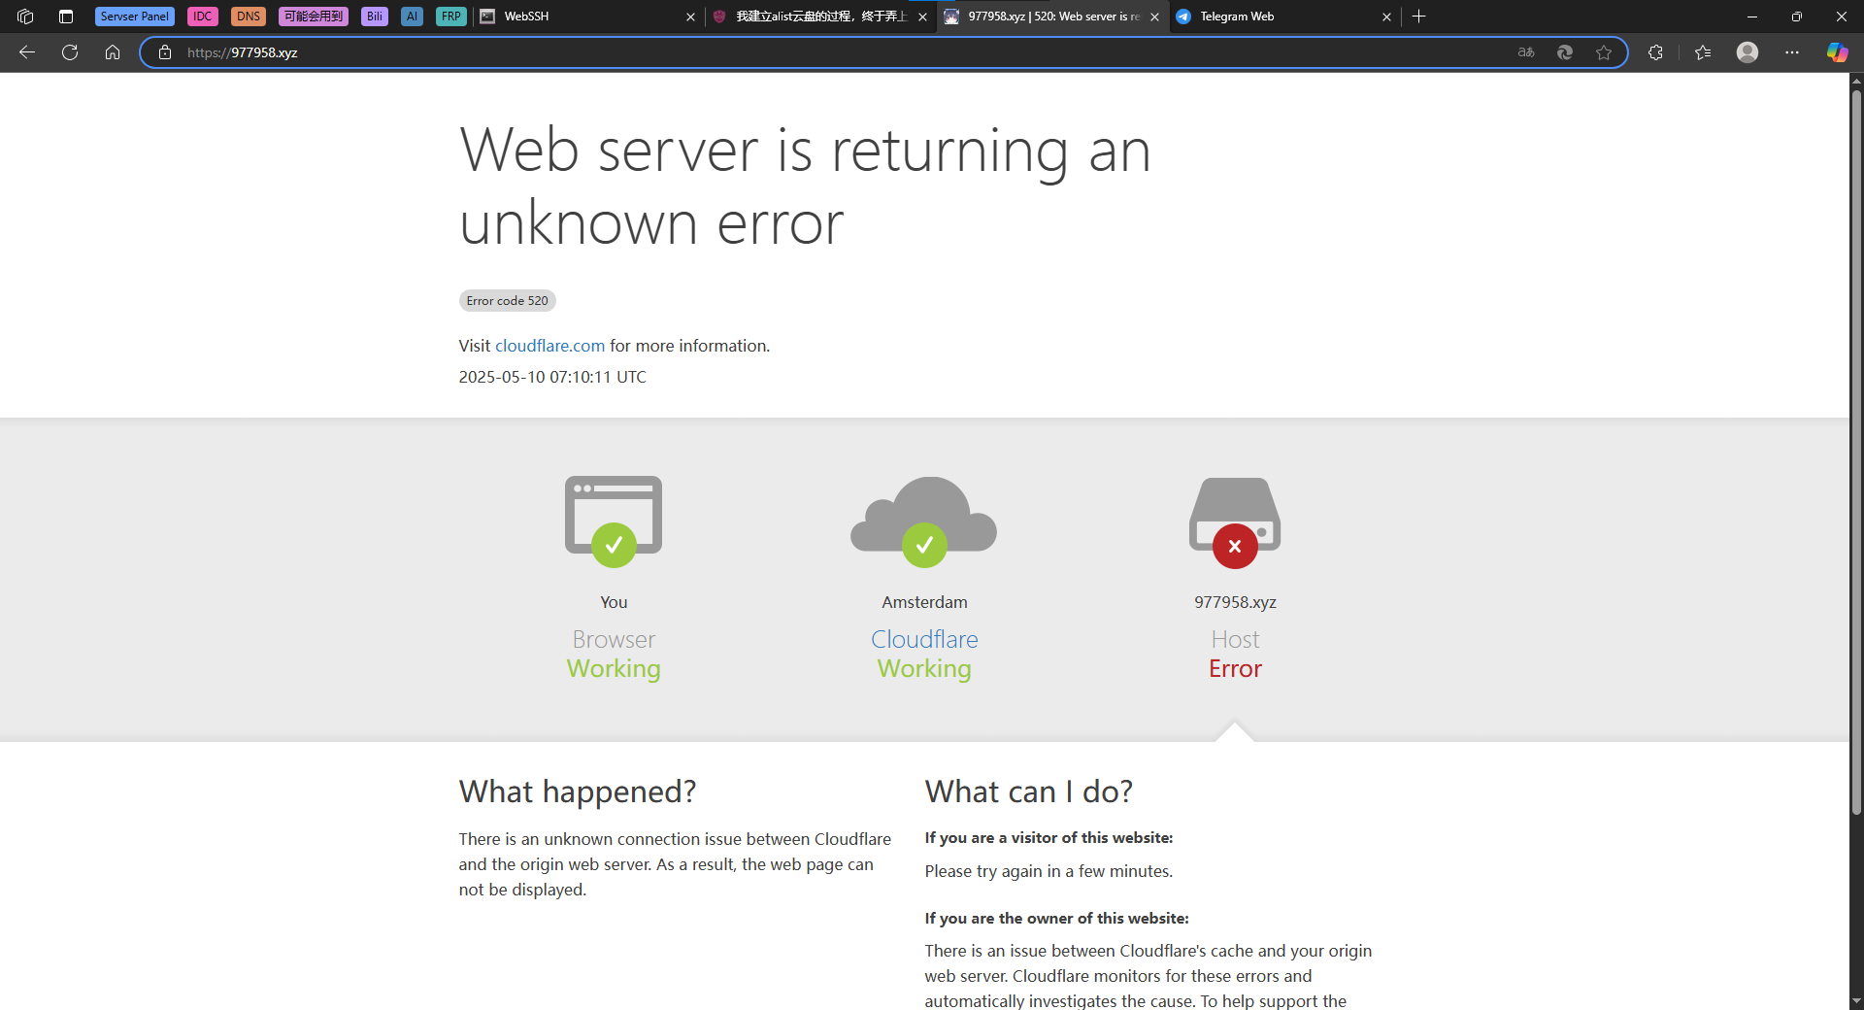Restore down the browser window
The height and width of the screenshot is (1010, 1864).
1797,17
